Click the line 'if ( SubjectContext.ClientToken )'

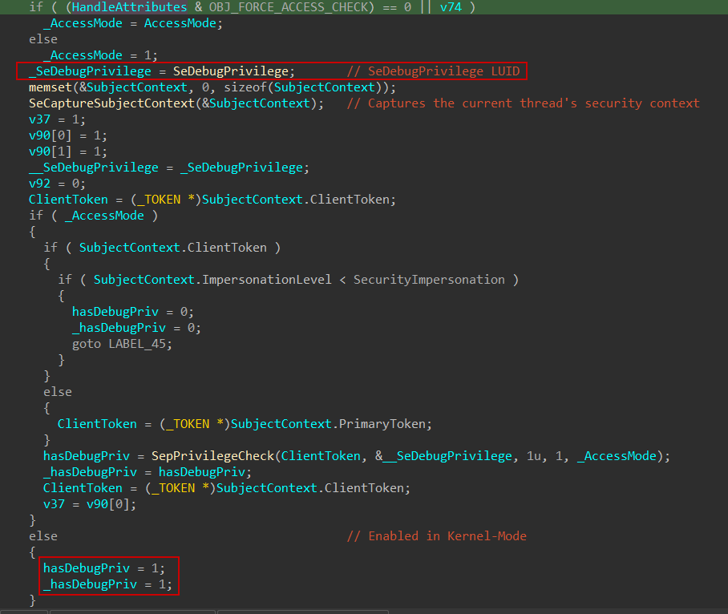tap(162, 248)
